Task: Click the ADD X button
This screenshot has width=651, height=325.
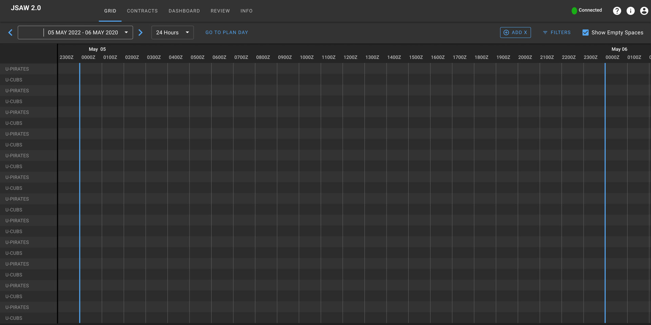Action: tap(515, 32)
